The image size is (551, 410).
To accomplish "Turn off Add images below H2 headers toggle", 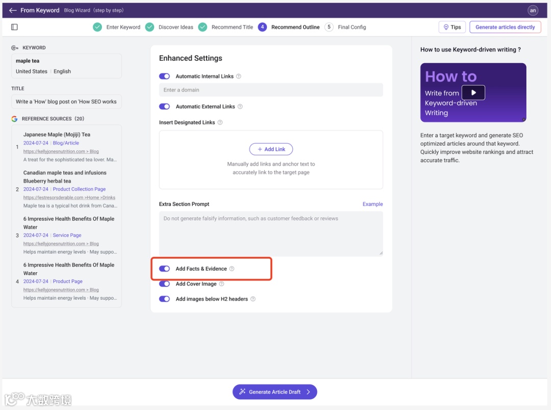I will tap(164, 299).
